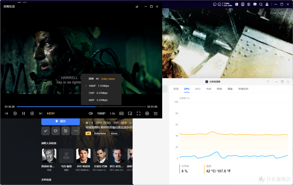Image resolution: width=293 pixels, height=185 pixels.
Task: Add the movie to favorites heart
Action: [x=56, y=131]
